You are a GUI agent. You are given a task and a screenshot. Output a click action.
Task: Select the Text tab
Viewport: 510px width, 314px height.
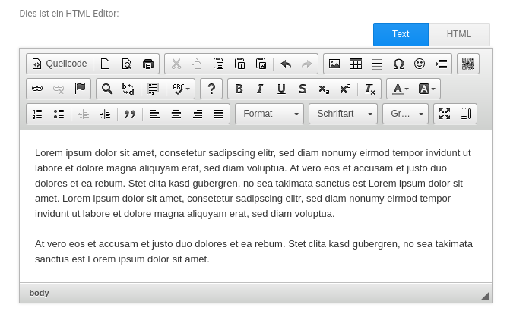(x=401, y=34)
